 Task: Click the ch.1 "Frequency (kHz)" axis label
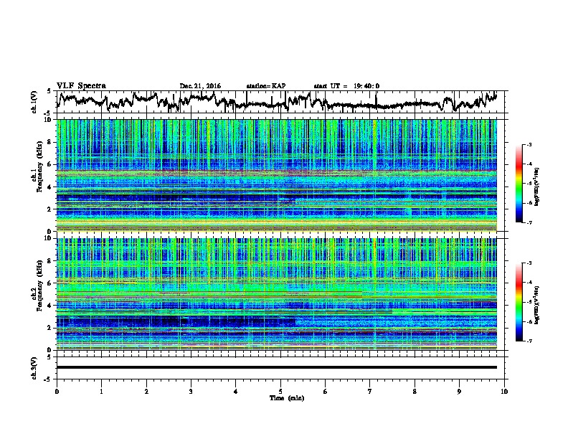39,167
